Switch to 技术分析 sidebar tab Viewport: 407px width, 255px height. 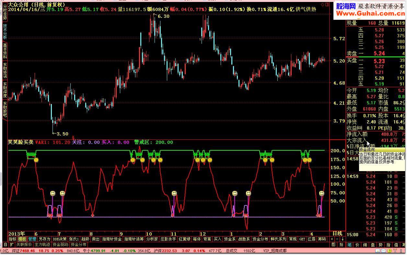(5, 32)
